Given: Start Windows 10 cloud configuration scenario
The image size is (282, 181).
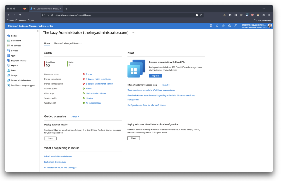Looking at the screenshot, I should coord(134,138).
